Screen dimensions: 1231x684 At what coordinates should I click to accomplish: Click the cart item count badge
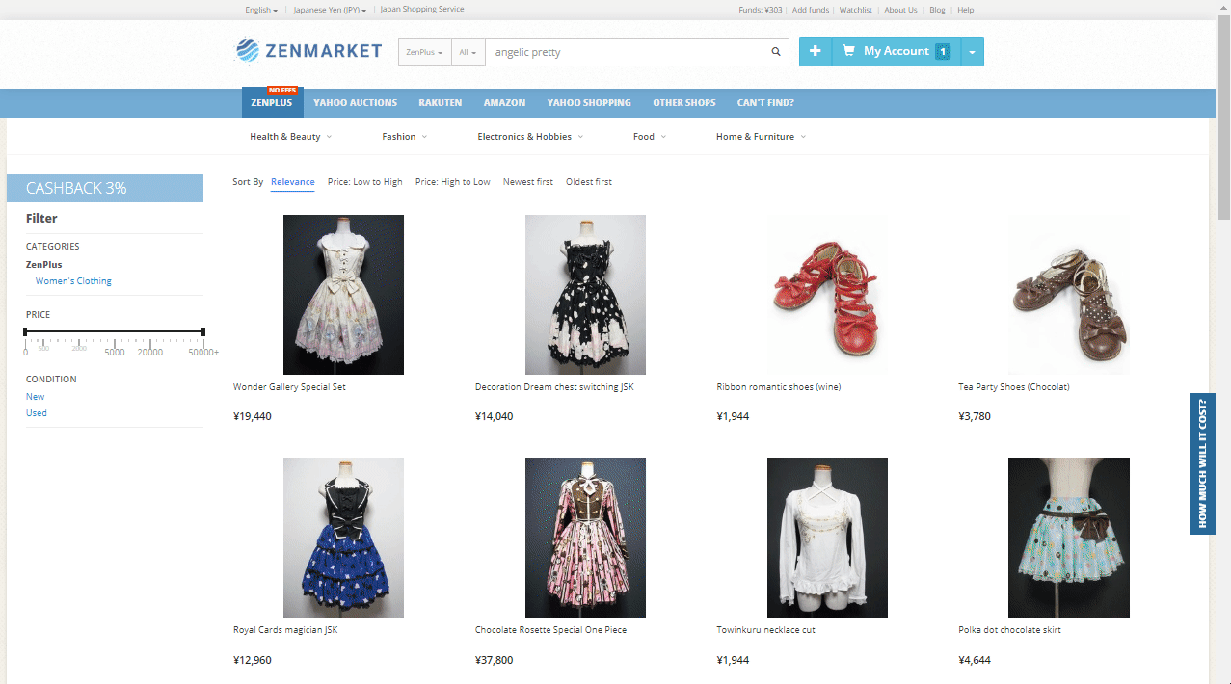[943, 51]
